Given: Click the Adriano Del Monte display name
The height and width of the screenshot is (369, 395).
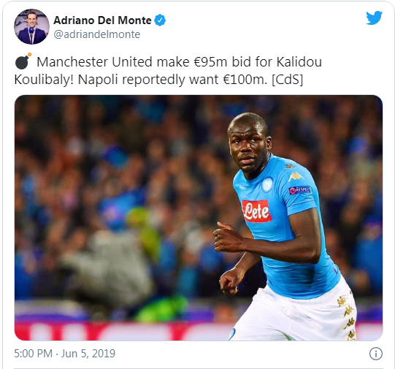Looking at the screenshot, I should [x=102, y=20].
